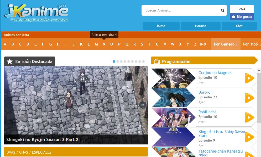The width and height of the screenshot is (261, 157).
Task: Select Inicio in the navigation bar
Action: 161,26
